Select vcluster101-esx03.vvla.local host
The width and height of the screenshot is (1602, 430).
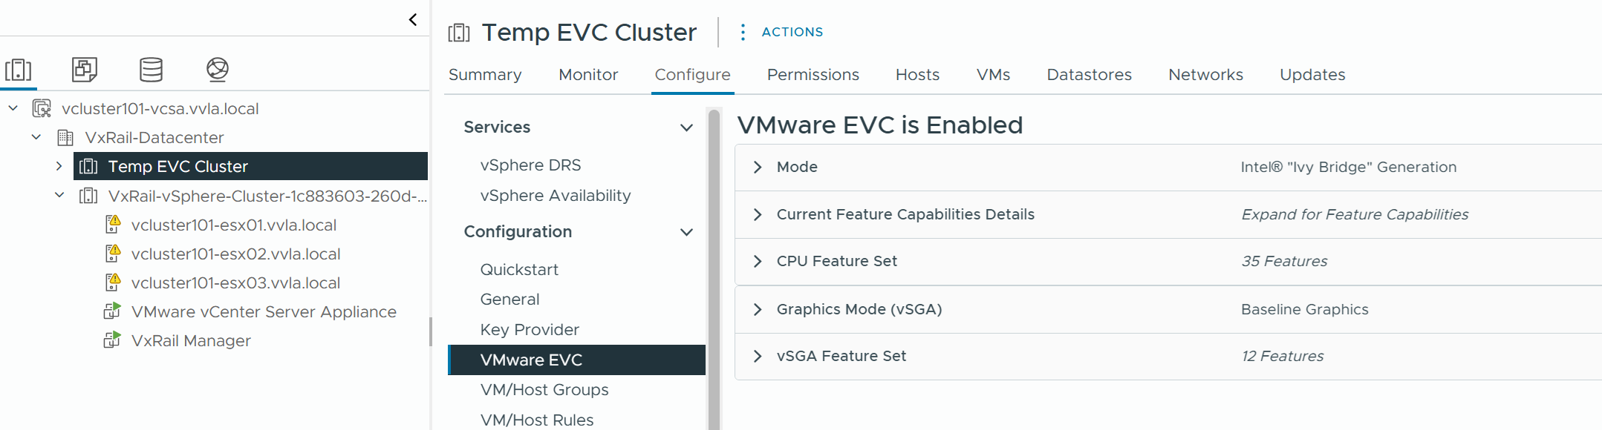[235, 283]
